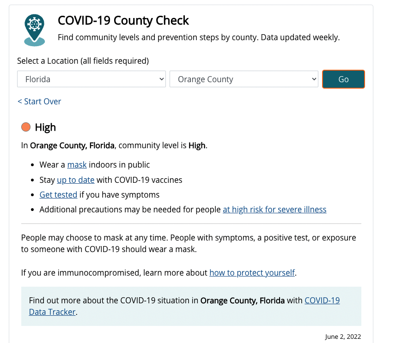Open the mask guidance link

pos(77,165)
